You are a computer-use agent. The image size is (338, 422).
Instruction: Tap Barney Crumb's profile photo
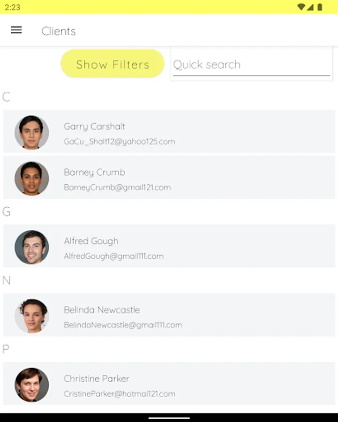click(x=32, y=178)
